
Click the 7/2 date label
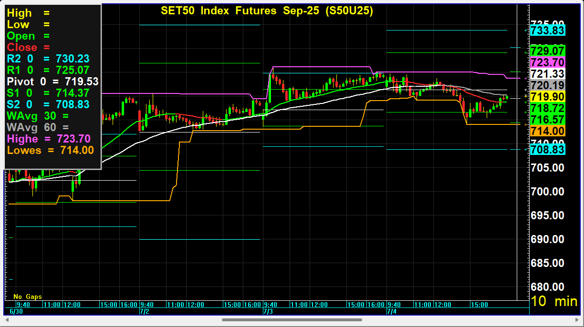(x=146, y=311)
